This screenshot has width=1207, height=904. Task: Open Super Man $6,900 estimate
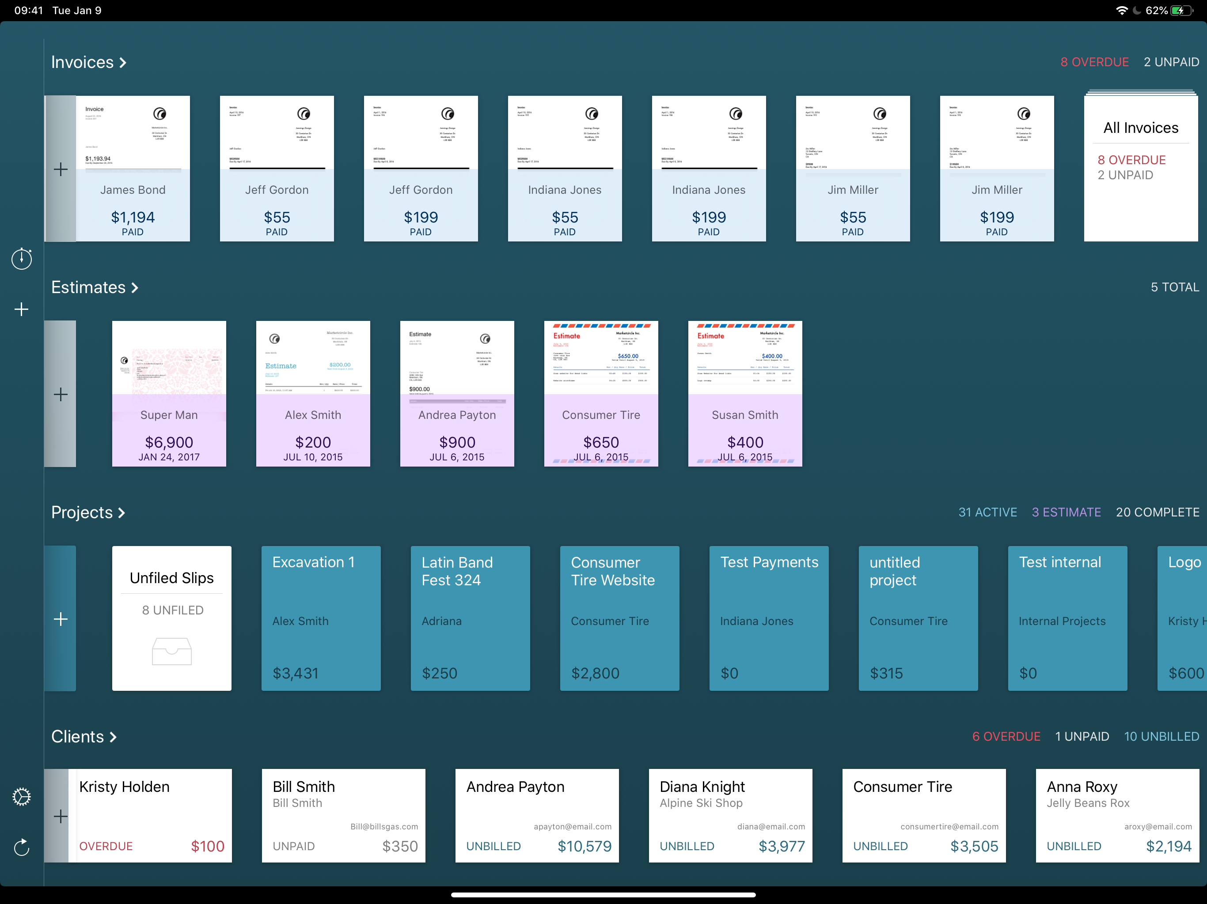(169, 394)
